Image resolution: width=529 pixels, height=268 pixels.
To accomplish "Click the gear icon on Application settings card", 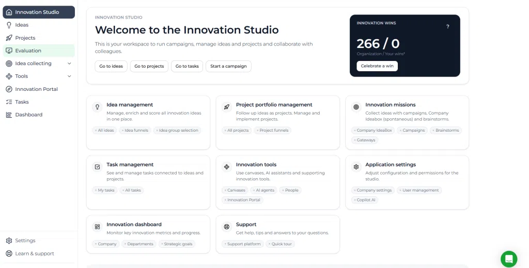I will [x=356, y=167].
